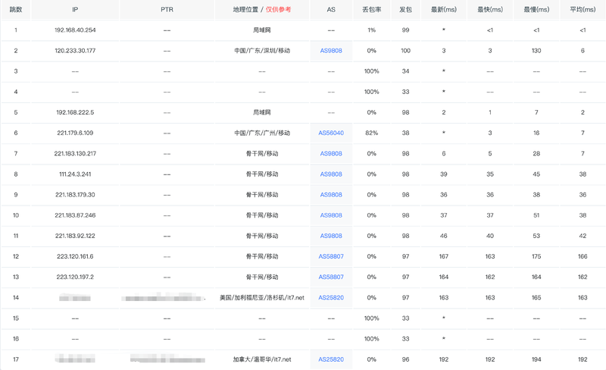Open AS9808 link in 111.24.3.241 row
This screenshot has height=370, width=606.
pyautogui.click(x=331, y=174)
